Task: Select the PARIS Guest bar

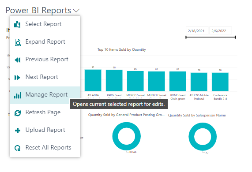Action: pos(114,81)
